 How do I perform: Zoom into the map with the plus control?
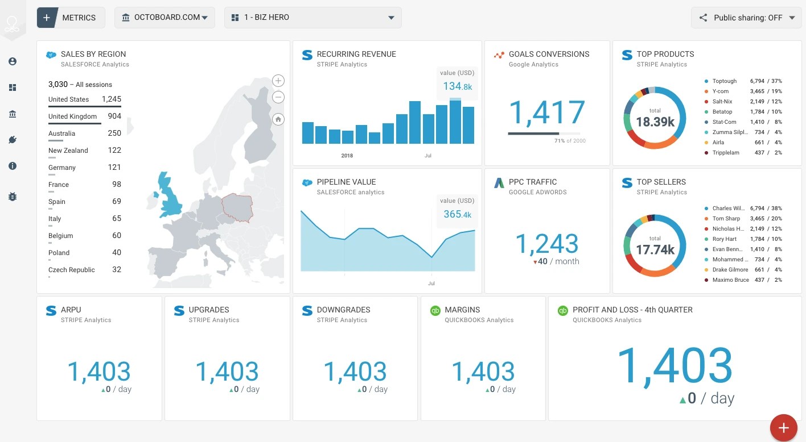click(278, 81)
